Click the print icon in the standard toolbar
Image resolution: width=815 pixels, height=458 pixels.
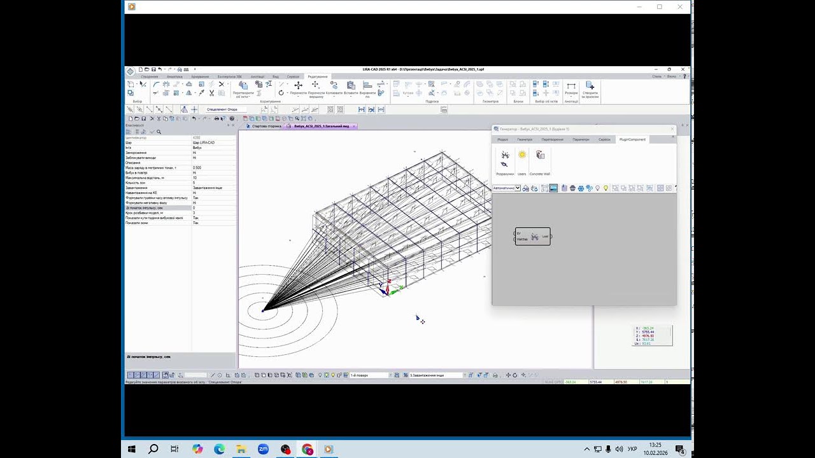click(x=216, y=118)
